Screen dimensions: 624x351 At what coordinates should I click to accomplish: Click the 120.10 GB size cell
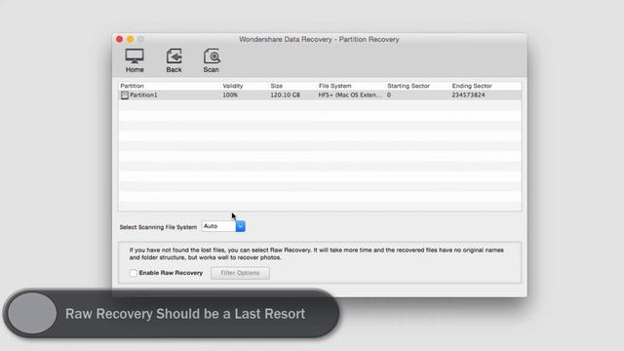coord(286,96)
